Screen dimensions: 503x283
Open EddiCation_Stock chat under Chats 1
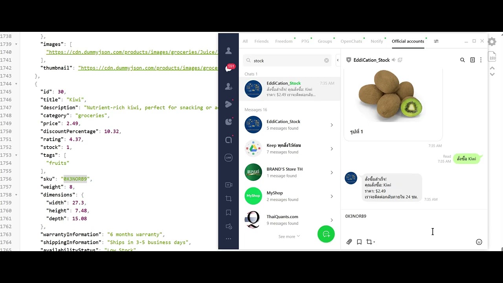[x=289, y=89]
